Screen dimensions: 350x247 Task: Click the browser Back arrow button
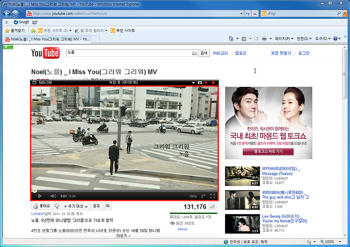click(7, 14)
